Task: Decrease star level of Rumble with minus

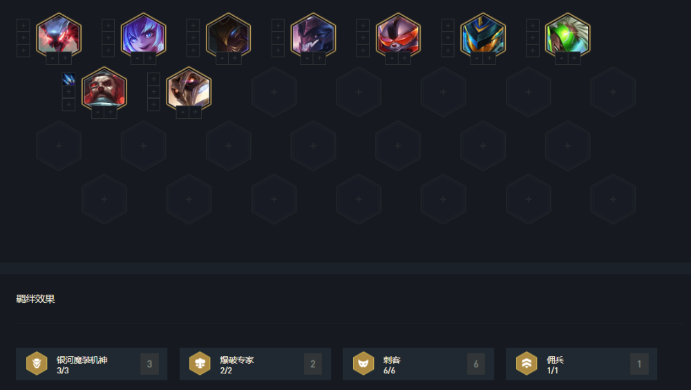Action: [392, 58]
